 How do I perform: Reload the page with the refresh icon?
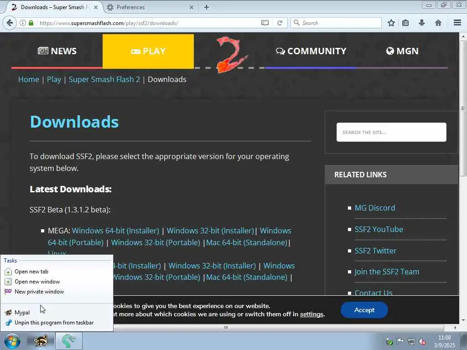[x=280, y=23]
